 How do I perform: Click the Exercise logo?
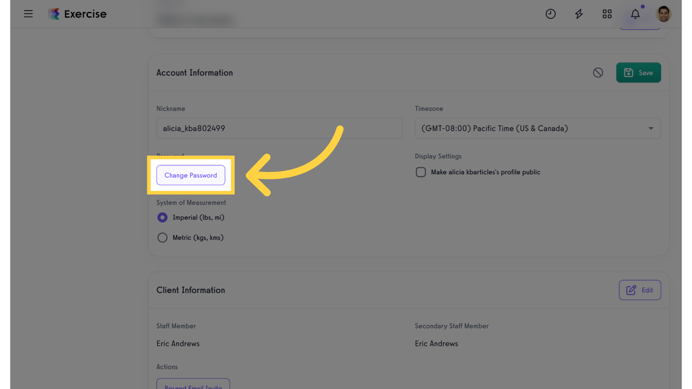pyautogui.click(x=77, y=14)
